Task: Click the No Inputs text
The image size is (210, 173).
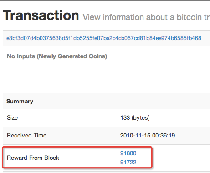Action: tap(21, 56)
